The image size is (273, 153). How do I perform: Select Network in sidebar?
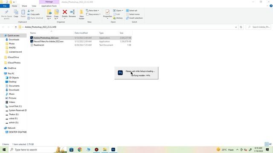(x=12, y=128)
